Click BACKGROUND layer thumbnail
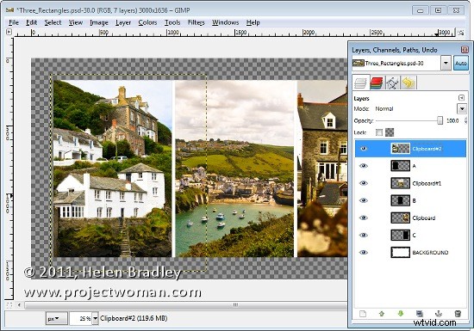This screenshot has width=474, height=331. [400, 252]
